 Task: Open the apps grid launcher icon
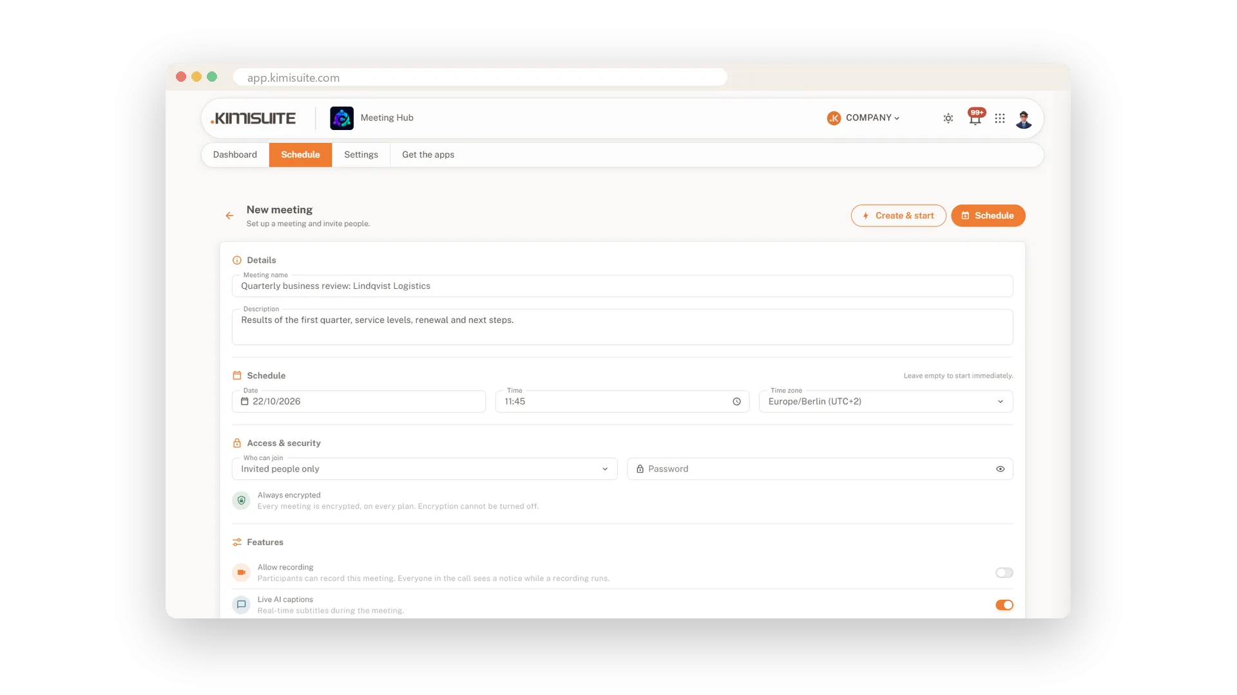click(1000, 118)
